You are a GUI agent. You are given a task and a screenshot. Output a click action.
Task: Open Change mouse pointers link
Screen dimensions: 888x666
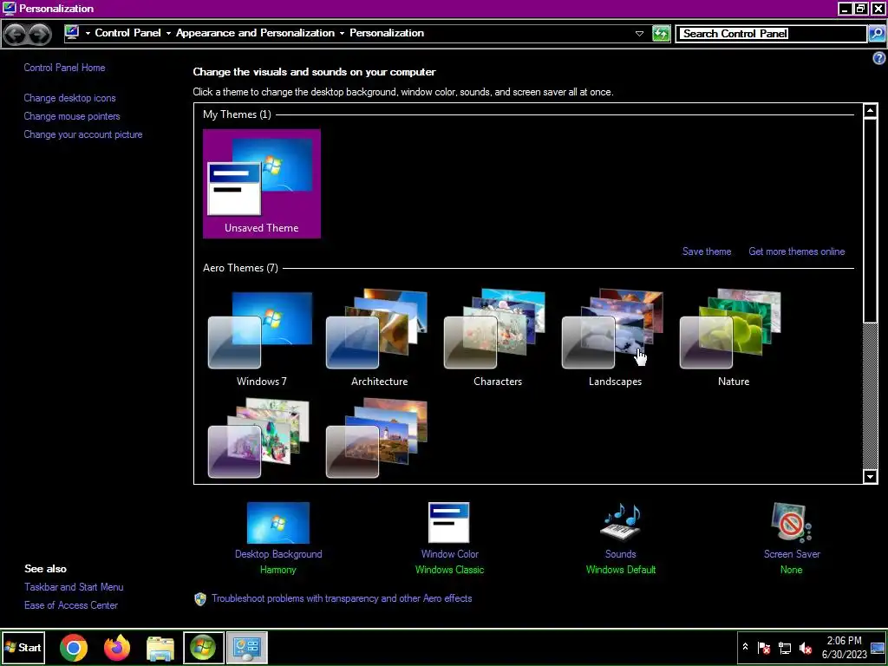(72, 116)
